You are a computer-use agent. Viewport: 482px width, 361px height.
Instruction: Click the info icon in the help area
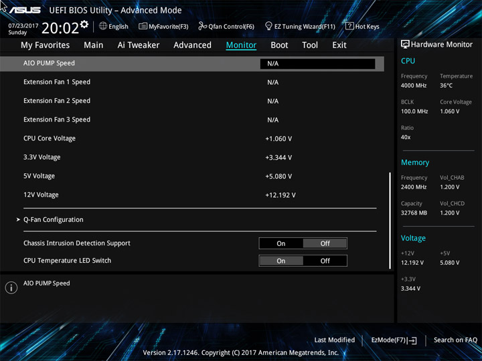pyautogui.click(x=11, y=287)
